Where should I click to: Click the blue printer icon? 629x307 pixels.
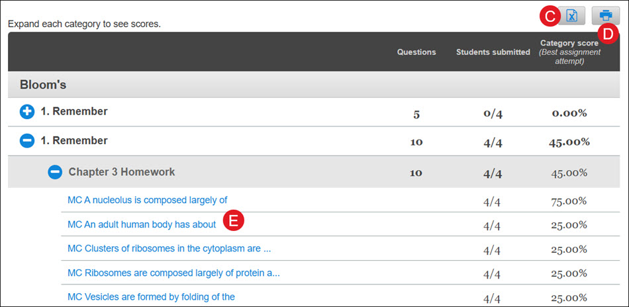point(606,16)
